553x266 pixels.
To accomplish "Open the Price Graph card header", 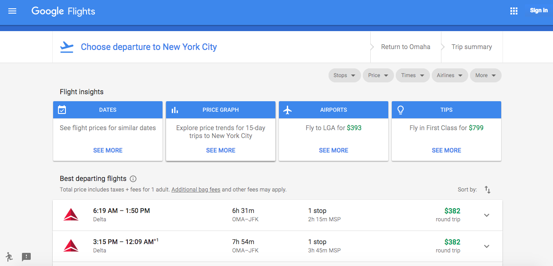I will [x=220, y=110].
